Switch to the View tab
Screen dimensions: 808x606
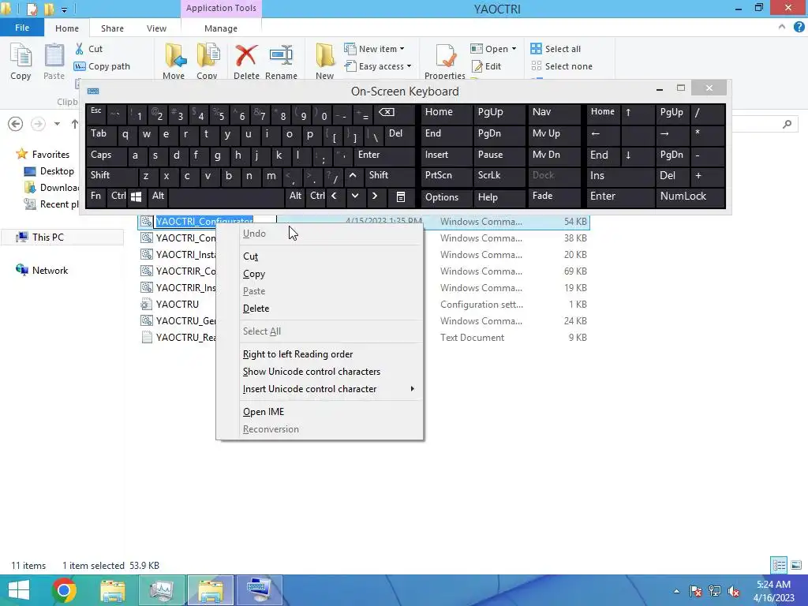[x=156, y=28]
